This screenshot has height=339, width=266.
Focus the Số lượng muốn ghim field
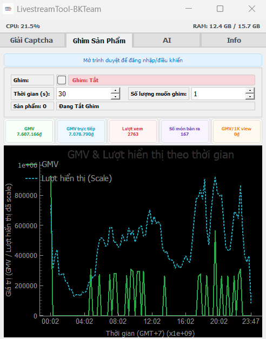click(218, 94)
